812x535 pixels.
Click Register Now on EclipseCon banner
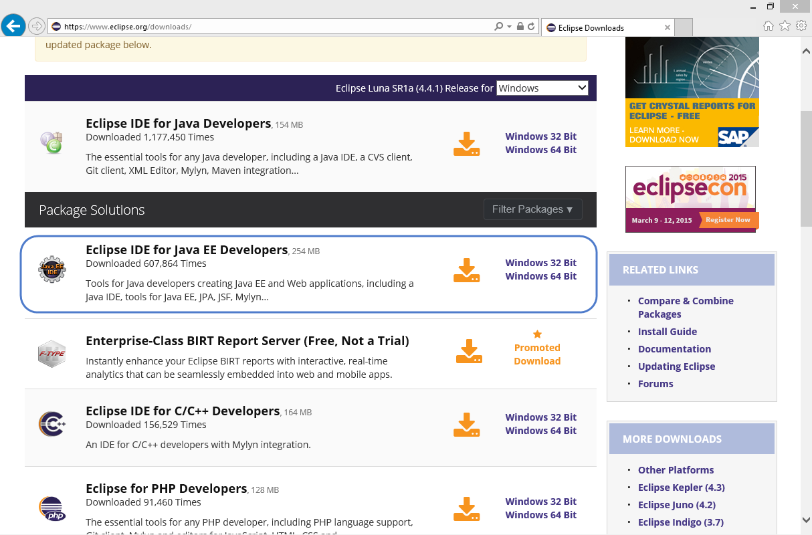coord(728,219)
